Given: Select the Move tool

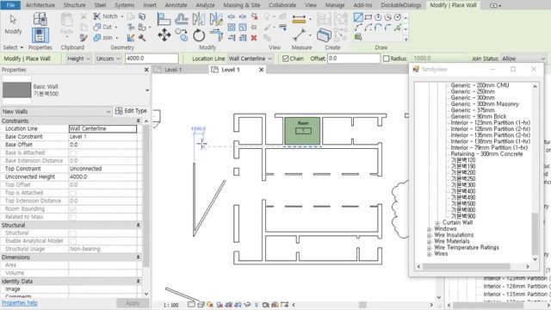Looking at the screenshot, I should (164, 35).
